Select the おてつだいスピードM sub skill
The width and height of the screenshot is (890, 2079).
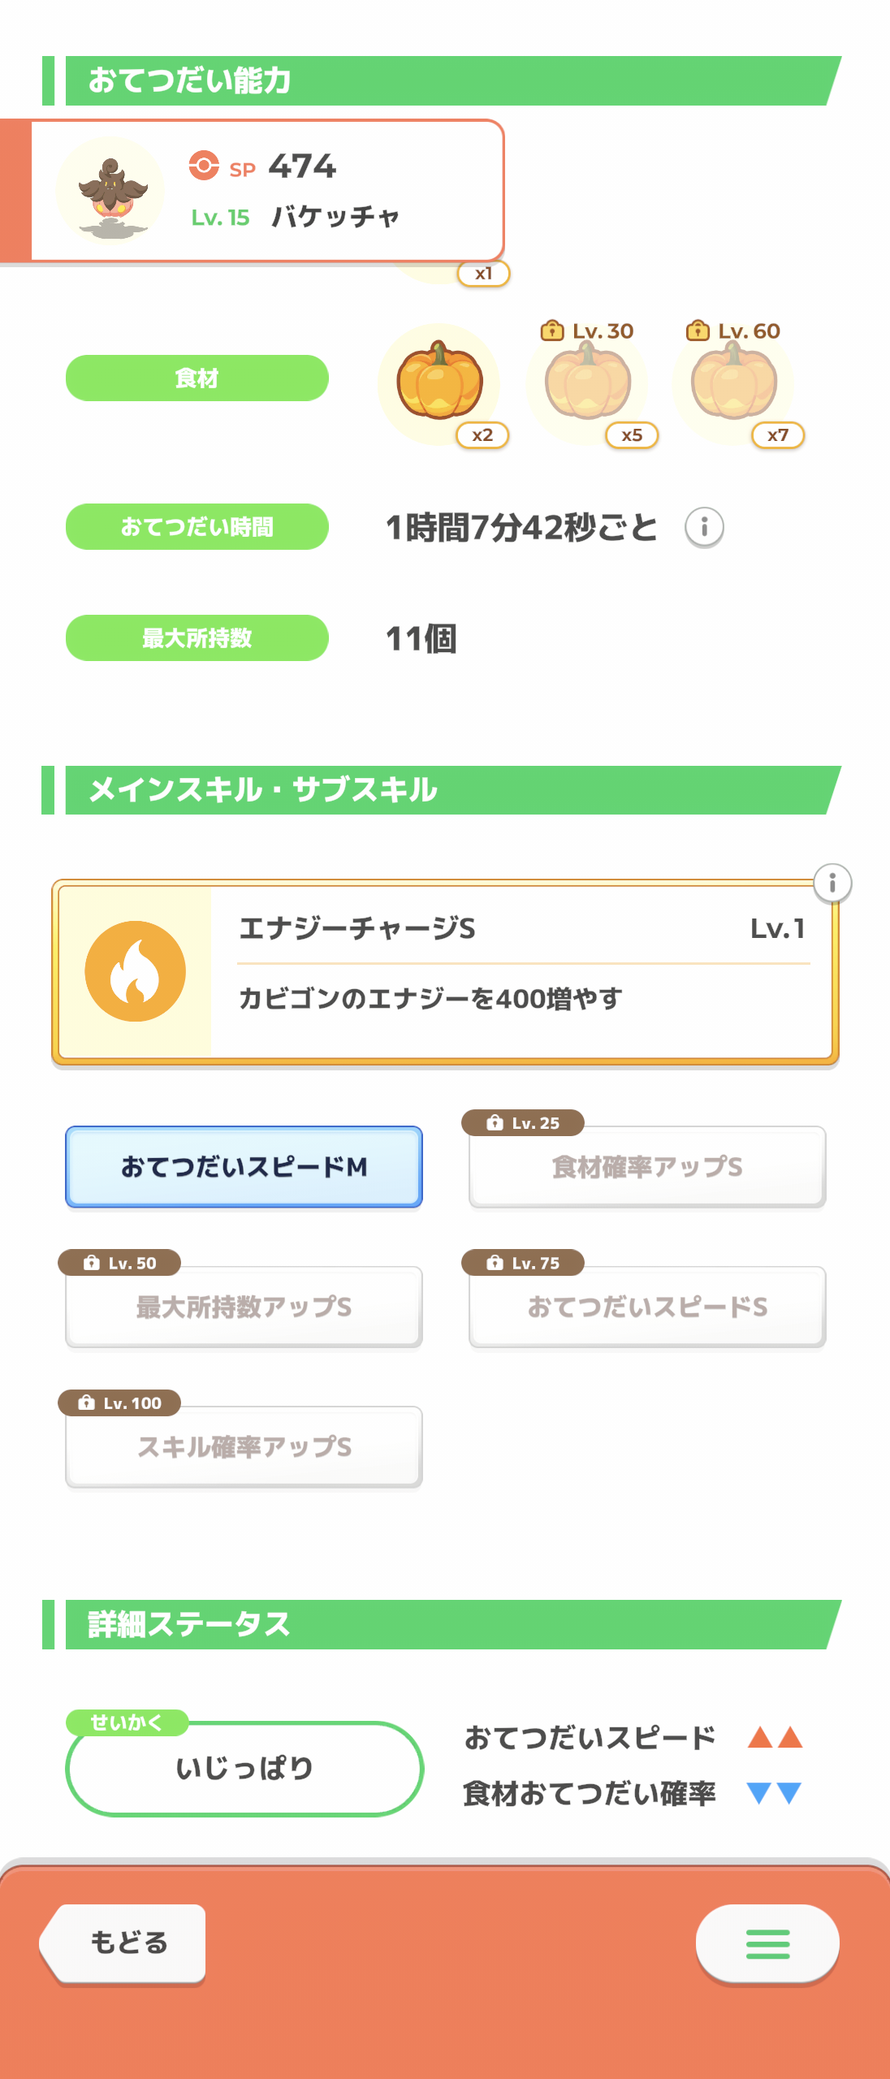coord(244,1167)
